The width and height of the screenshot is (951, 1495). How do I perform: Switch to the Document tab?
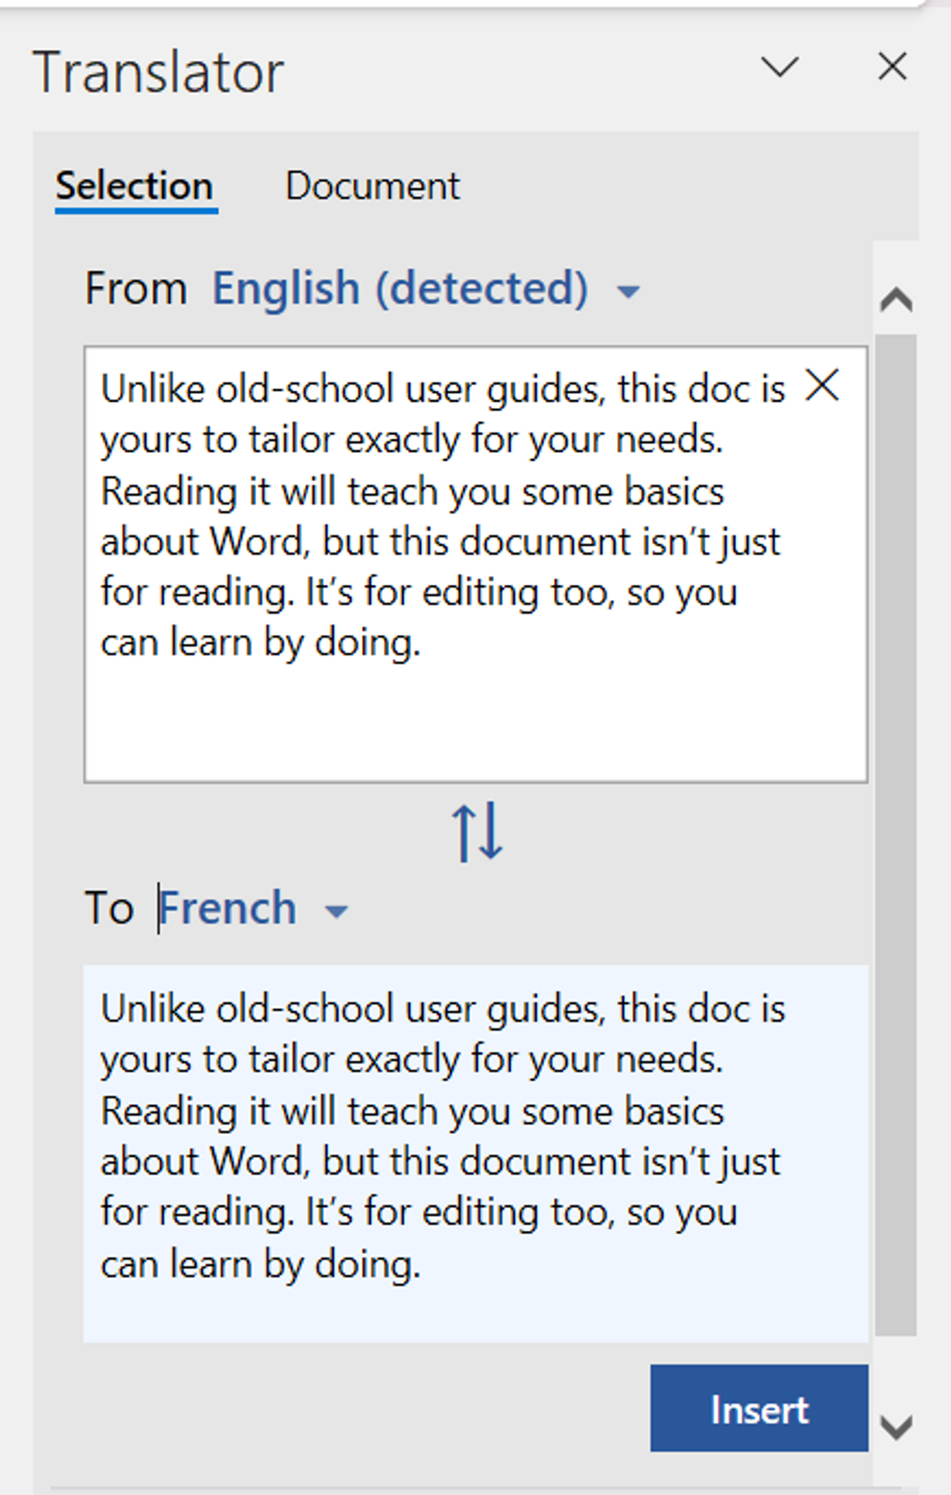coord(372,186)
